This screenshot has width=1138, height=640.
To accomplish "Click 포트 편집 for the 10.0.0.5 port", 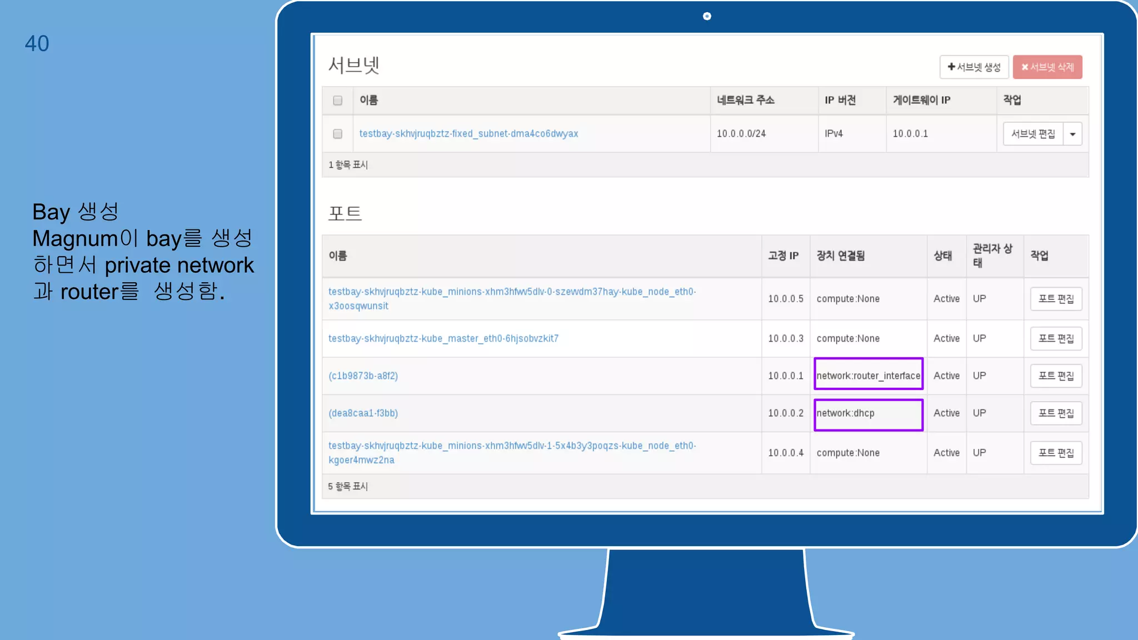I will click(x=1056, y=299).
